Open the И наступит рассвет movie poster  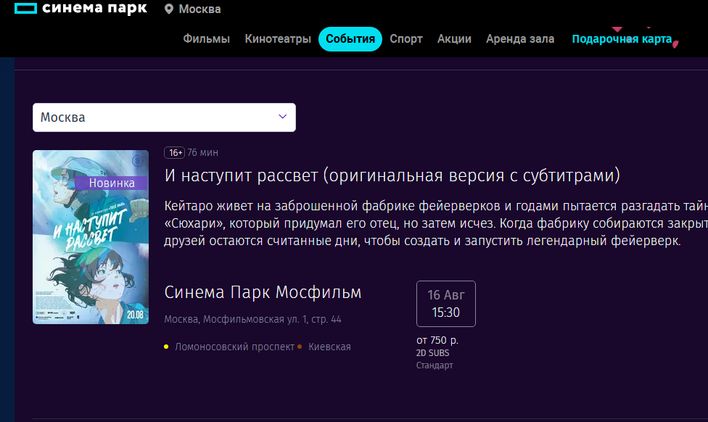91,237
